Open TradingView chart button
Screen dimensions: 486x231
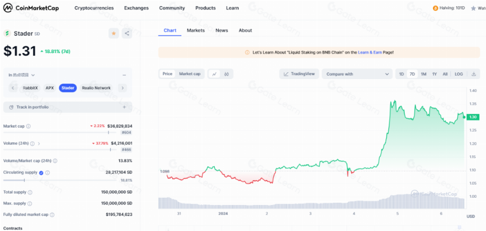(299, 74)
